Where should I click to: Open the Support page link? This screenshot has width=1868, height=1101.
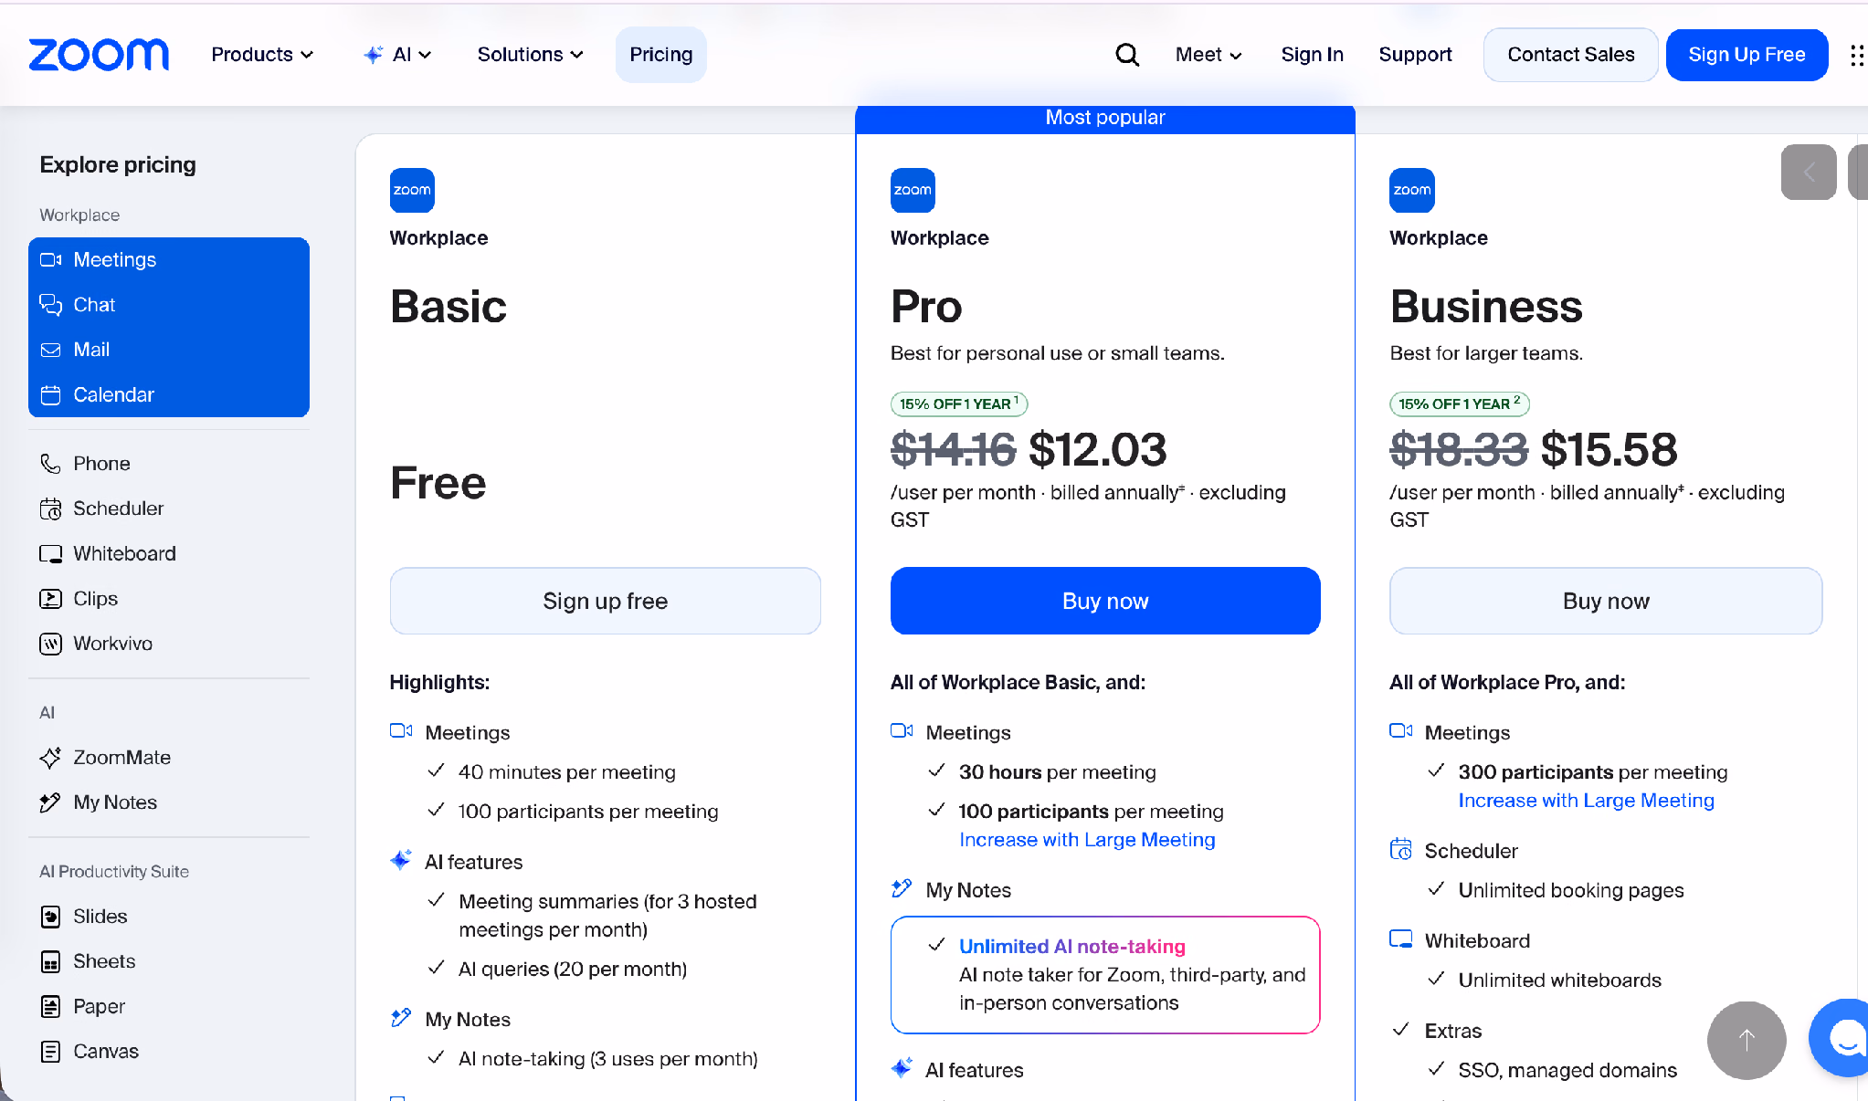(1415, 55)
